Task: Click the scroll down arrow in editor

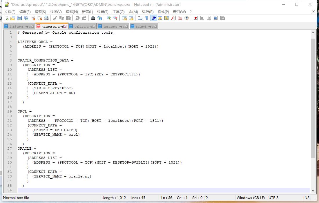Action: [x=313, y=191]
